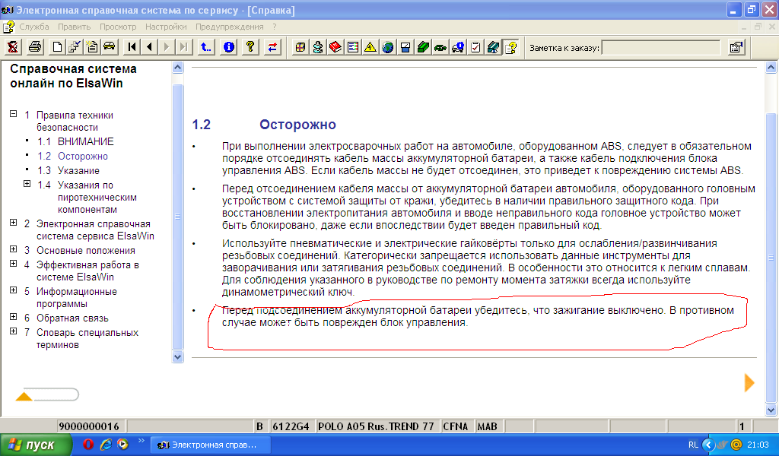Open the 'Служба' menu
779x456 pixels.
(x=34, y=27)
